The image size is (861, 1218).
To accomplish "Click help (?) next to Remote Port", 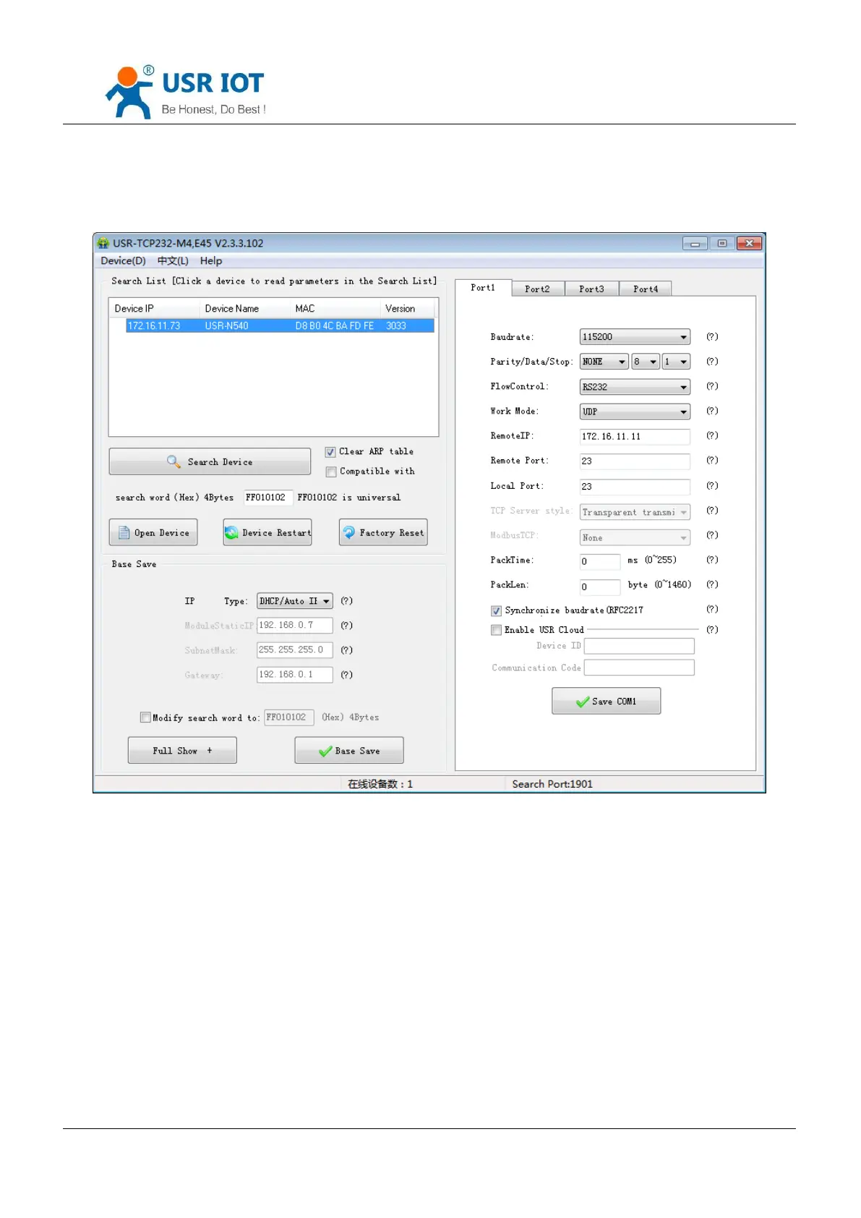I will (712, 460).
